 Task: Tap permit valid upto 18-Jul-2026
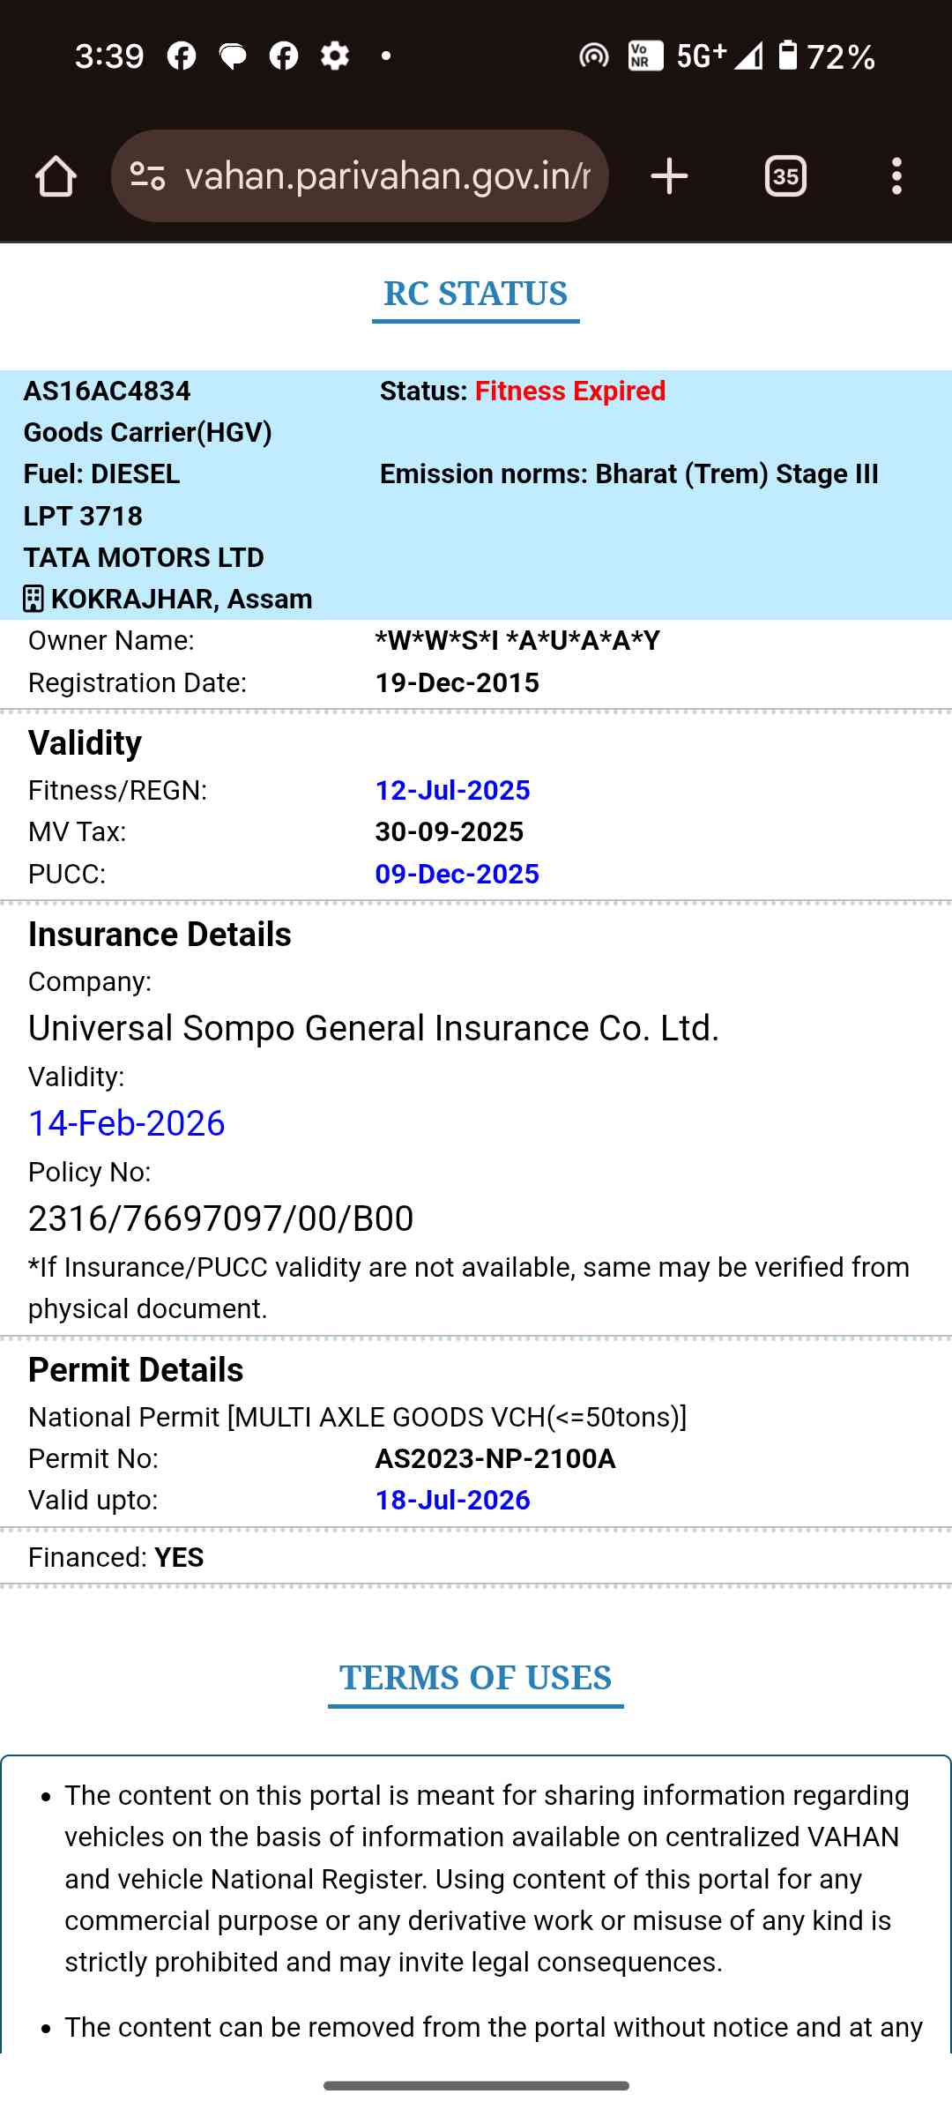452,1500
